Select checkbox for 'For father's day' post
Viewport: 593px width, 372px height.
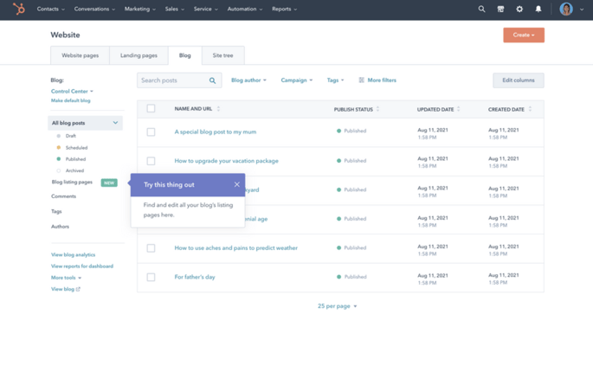point(151,278)
